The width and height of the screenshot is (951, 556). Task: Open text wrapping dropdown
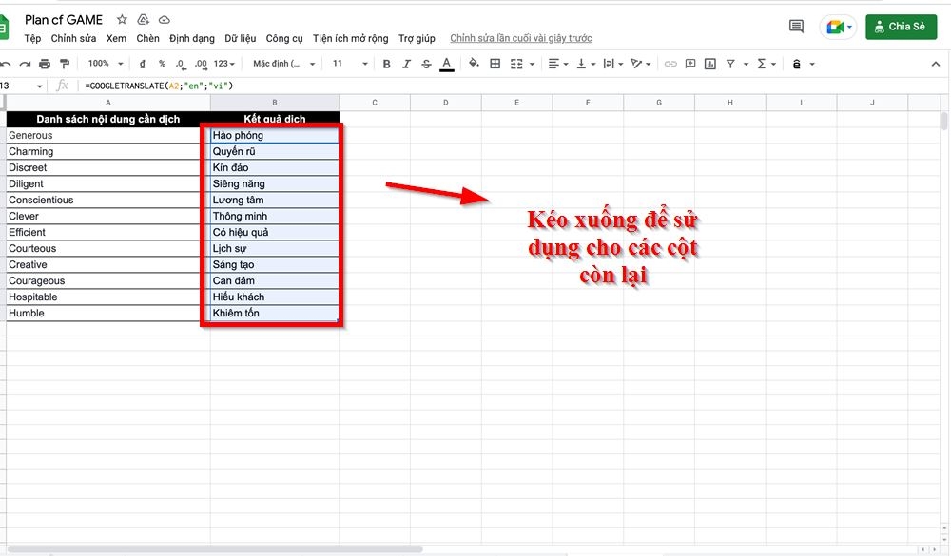coord(613,64)
